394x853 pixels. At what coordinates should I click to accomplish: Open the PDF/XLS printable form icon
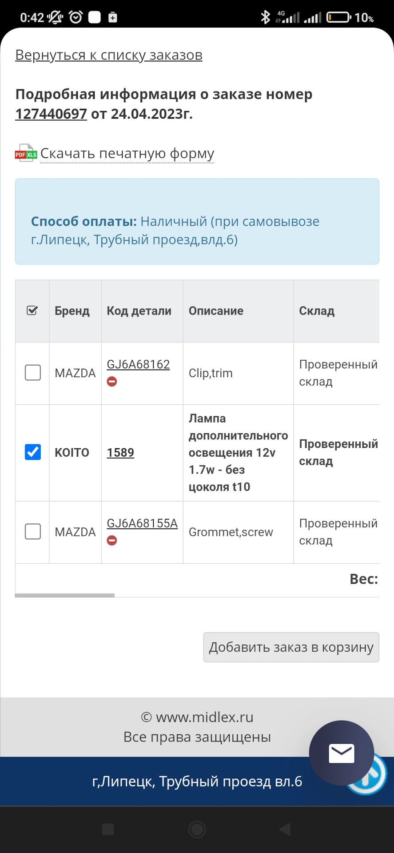coord(25,153)
